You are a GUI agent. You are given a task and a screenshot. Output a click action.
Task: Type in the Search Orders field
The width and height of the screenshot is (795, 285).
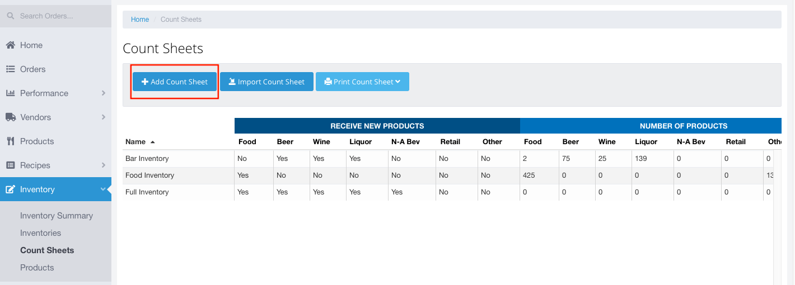(x=62, y=16)
